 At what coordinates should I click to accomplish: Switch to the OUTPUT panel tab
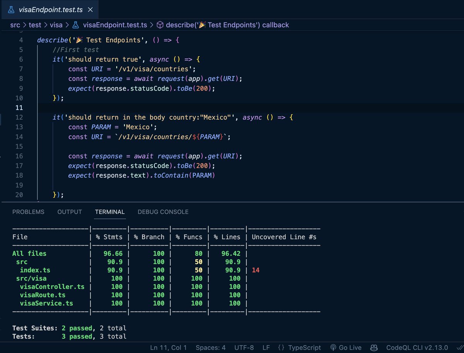(70, 212)
